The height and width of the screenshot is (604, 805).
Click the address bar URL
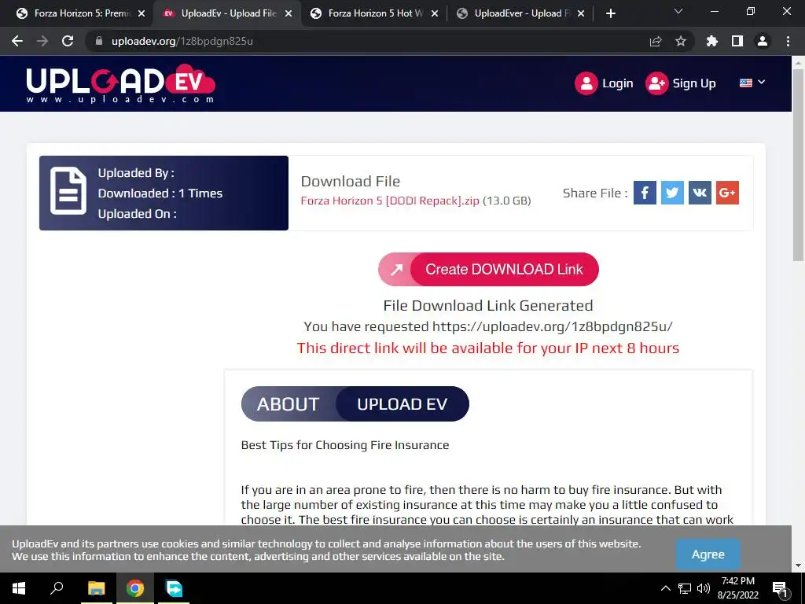pyautogui.click(x=182, y=41)
